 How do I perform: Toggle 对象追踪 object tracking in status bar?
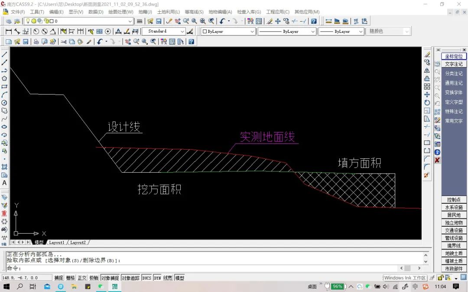130,278
